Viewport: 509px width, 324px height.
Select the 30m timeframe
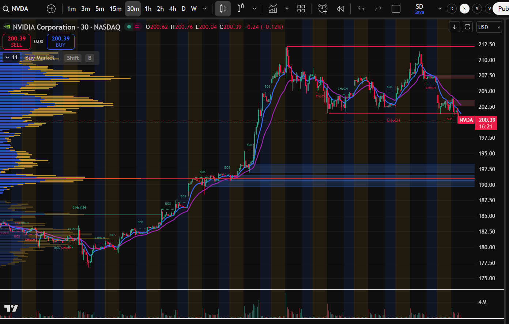[133, 9]
